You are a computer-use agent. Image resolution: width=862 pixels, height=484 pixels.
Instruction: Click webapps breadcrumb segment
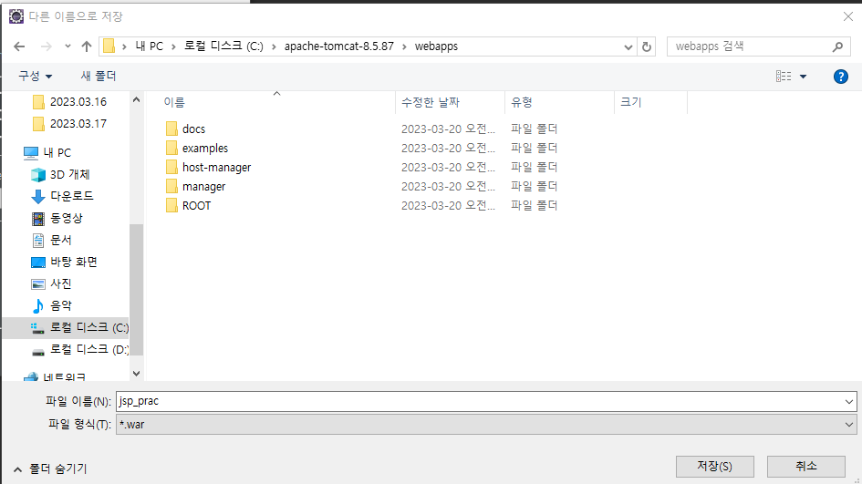click(436, 46)
